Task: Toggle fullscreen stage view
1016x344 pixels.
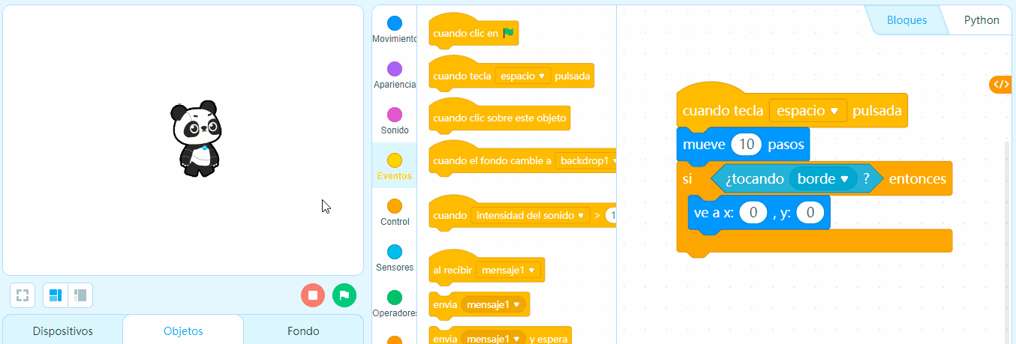Action: coord(23,295)
